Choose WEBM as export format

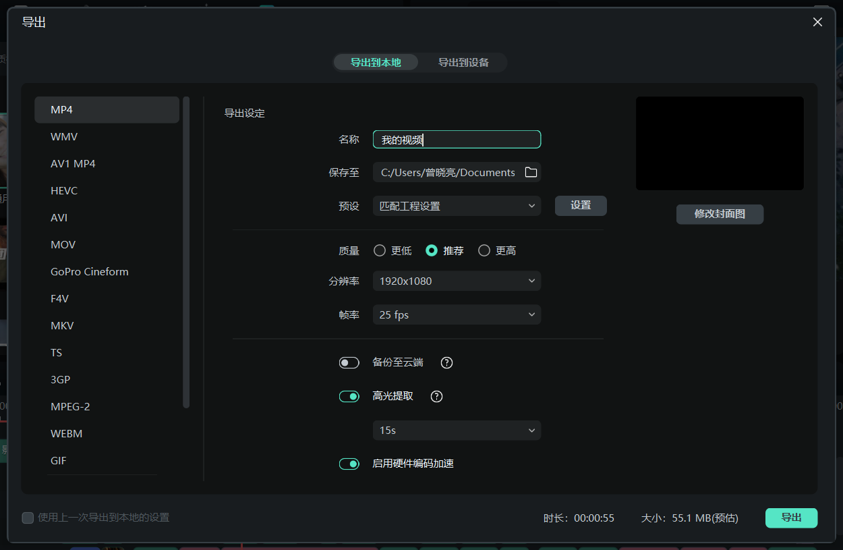pos(66,433)
